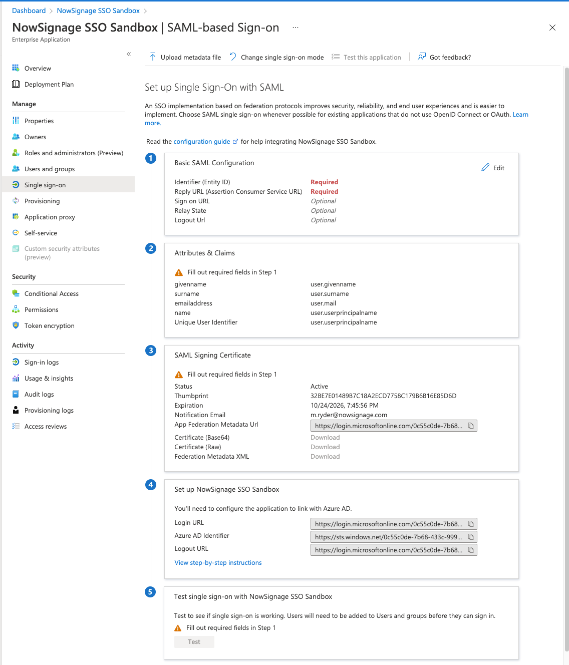Navigate to the Dashboard breadcrumb
Viewport: 569px width, 665px height.
click(x=29, y=11)
